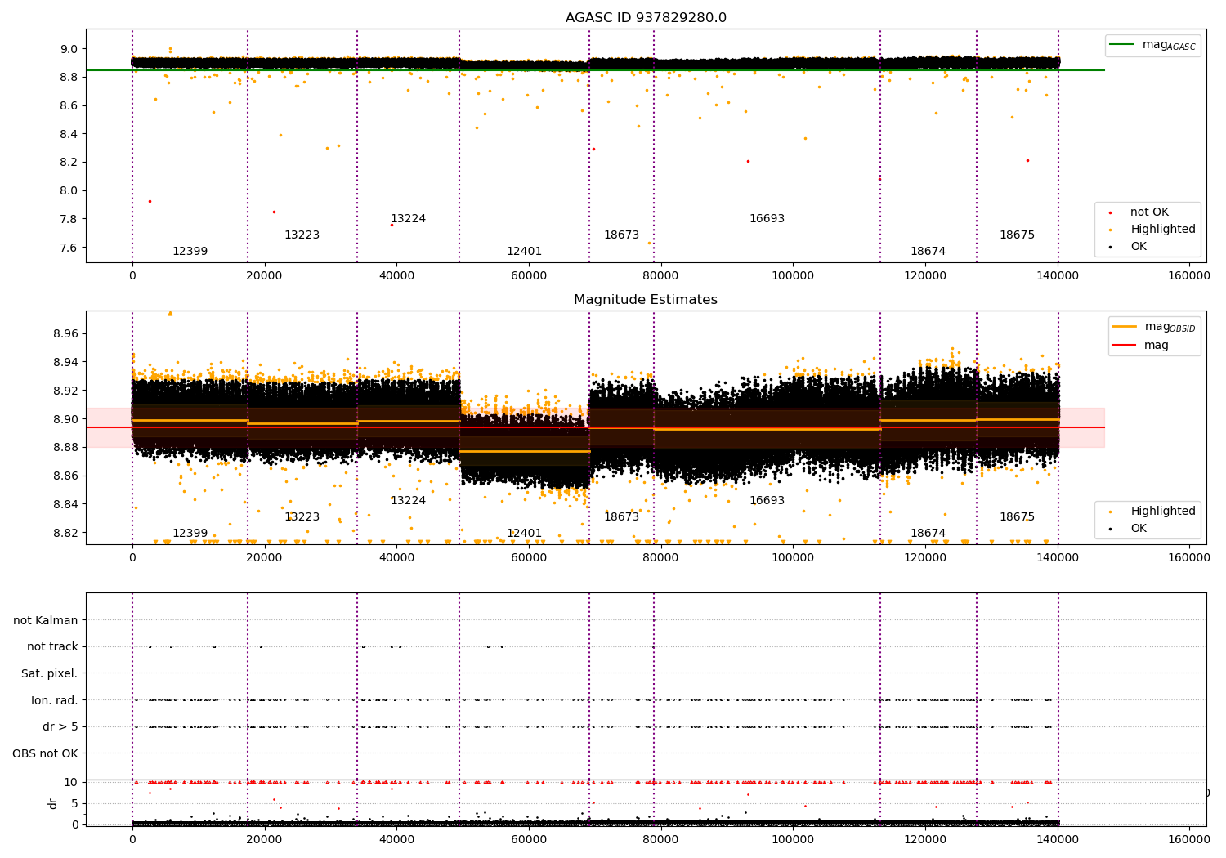
Task: Click OBSID label 18674 in the AGASC ID plot
Action: pyautogui.click(x=928, y=252)
